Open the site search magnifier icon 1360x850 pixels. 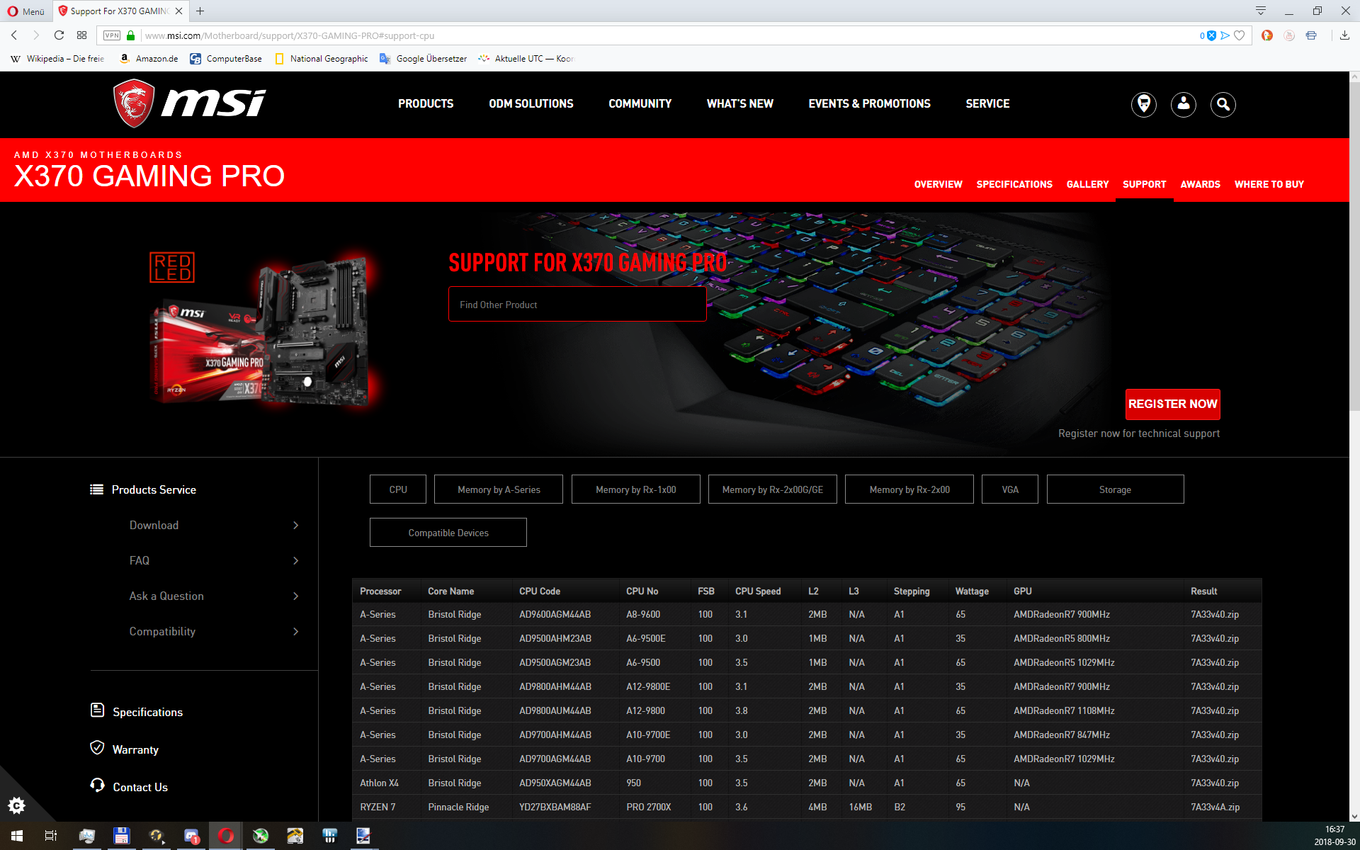click(x=1223, y=104)
